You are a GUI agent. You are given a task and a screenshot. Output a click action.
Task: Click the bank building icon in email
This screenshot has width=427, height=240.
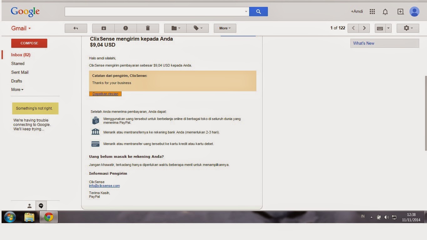pos(95,132)
